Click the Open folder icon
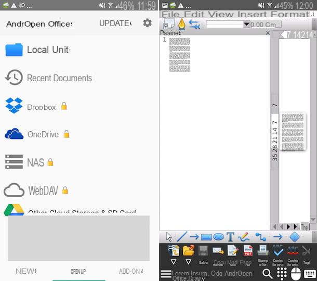 point(189,250)
